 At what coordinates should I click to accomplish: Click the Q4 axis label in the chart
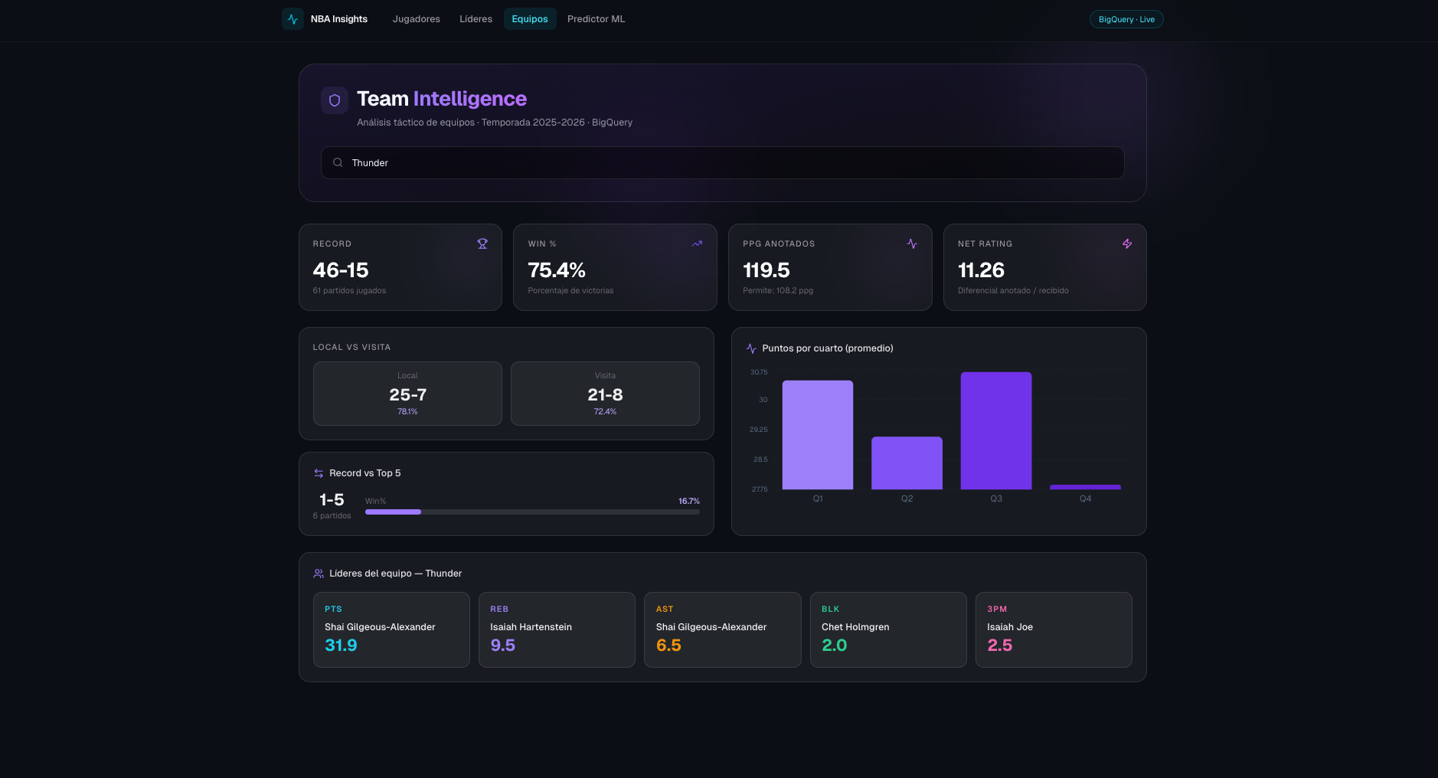(1085, 499)
